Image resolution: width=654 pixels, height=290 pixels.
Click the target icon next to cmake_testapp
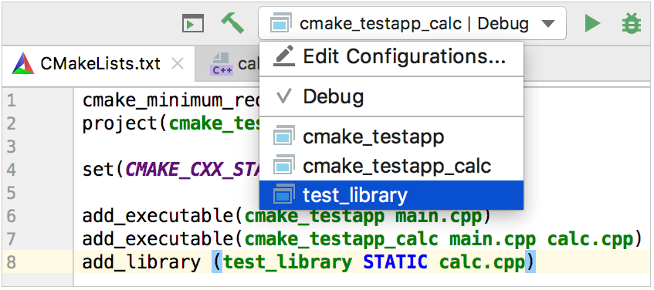[x=283, y=136]
